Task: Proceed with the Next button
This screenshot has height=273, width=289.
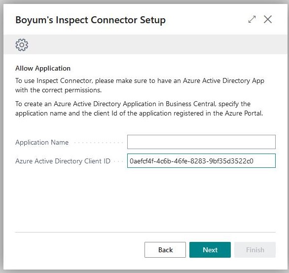Action: click(210, 250)
